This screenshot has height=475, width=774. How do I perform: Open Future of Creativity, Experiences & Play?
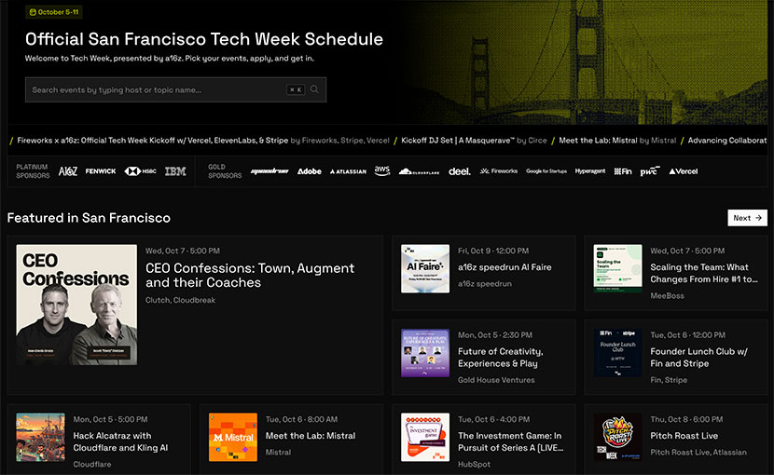(501, 357)
